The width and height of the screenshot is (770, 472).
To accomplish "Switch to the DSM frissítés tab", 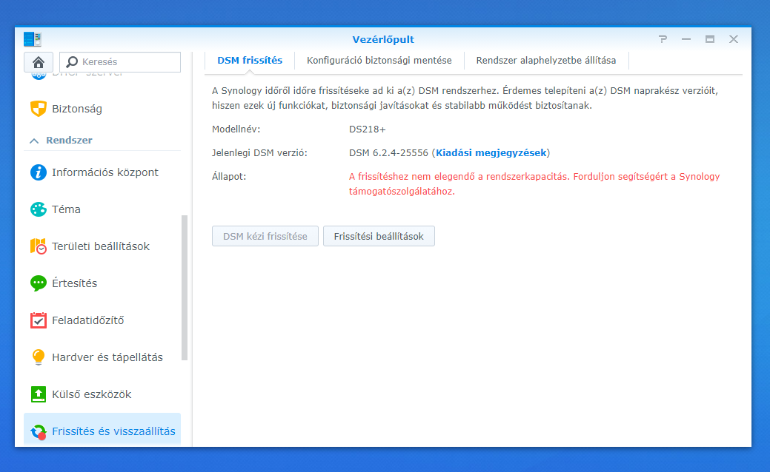I will point(250,60).
